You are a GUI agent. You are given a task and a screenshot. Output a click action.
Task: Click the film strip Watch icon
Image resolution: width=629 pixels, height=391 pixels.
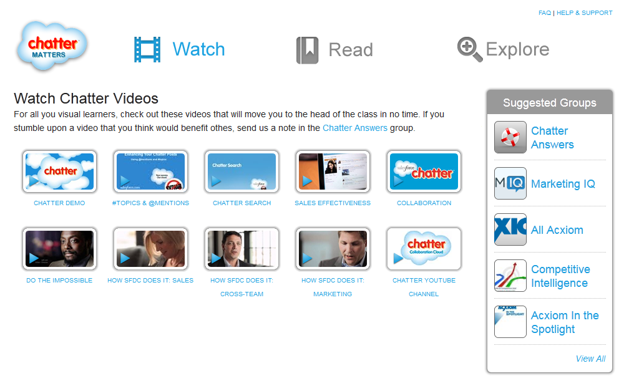point(147,50)
